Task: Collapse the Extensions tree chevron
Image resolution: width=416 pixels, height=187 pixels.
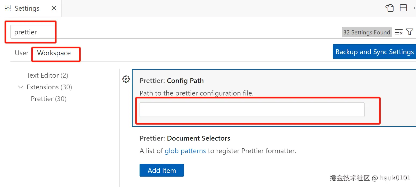Action: (20, 87)
